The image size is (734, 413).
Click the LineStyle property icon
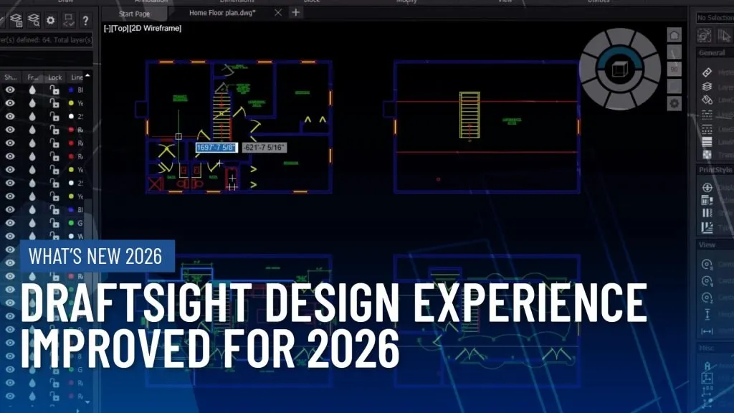click(x=707, y=114)
